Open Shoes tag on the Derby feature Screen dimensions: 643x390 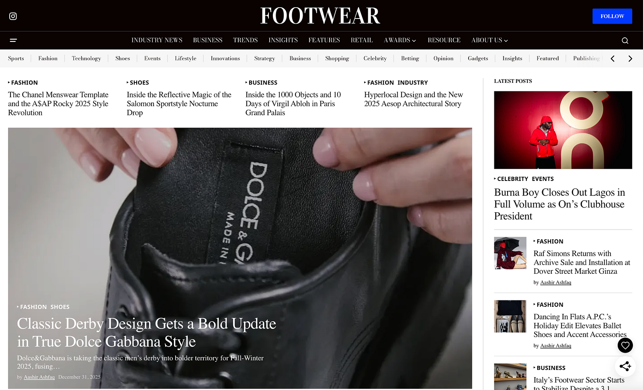(x=60, y=307)
